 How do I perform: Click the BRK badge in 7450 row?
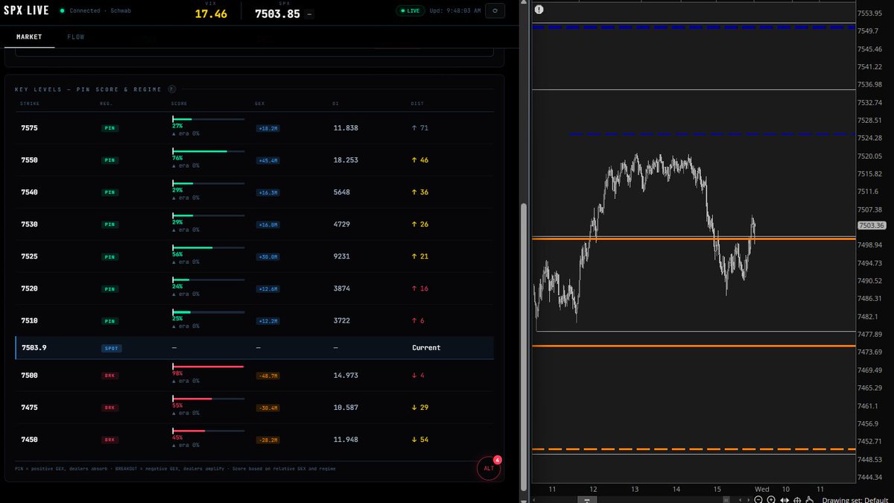pos(110,440)
